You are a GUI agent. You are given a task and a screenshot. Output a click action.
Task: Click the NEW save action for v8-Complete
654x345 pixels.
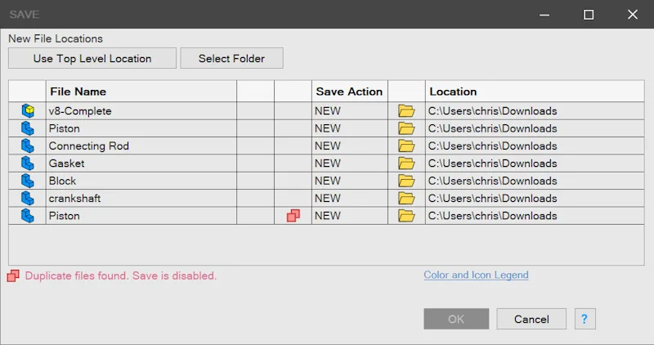[350, 111]
